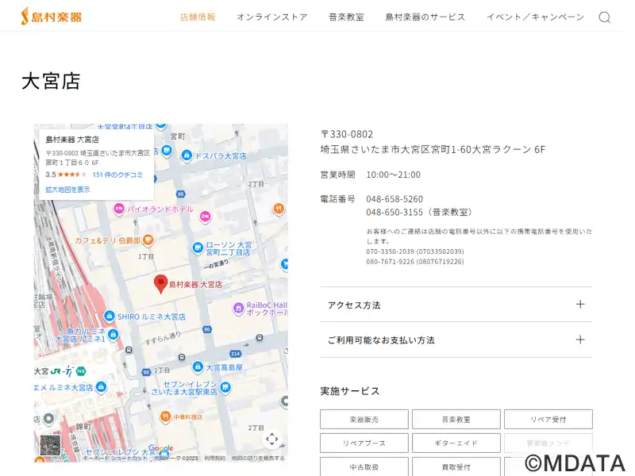Click the SHIRO ルミネ大宮店 map marker

[x=110, y=316]
